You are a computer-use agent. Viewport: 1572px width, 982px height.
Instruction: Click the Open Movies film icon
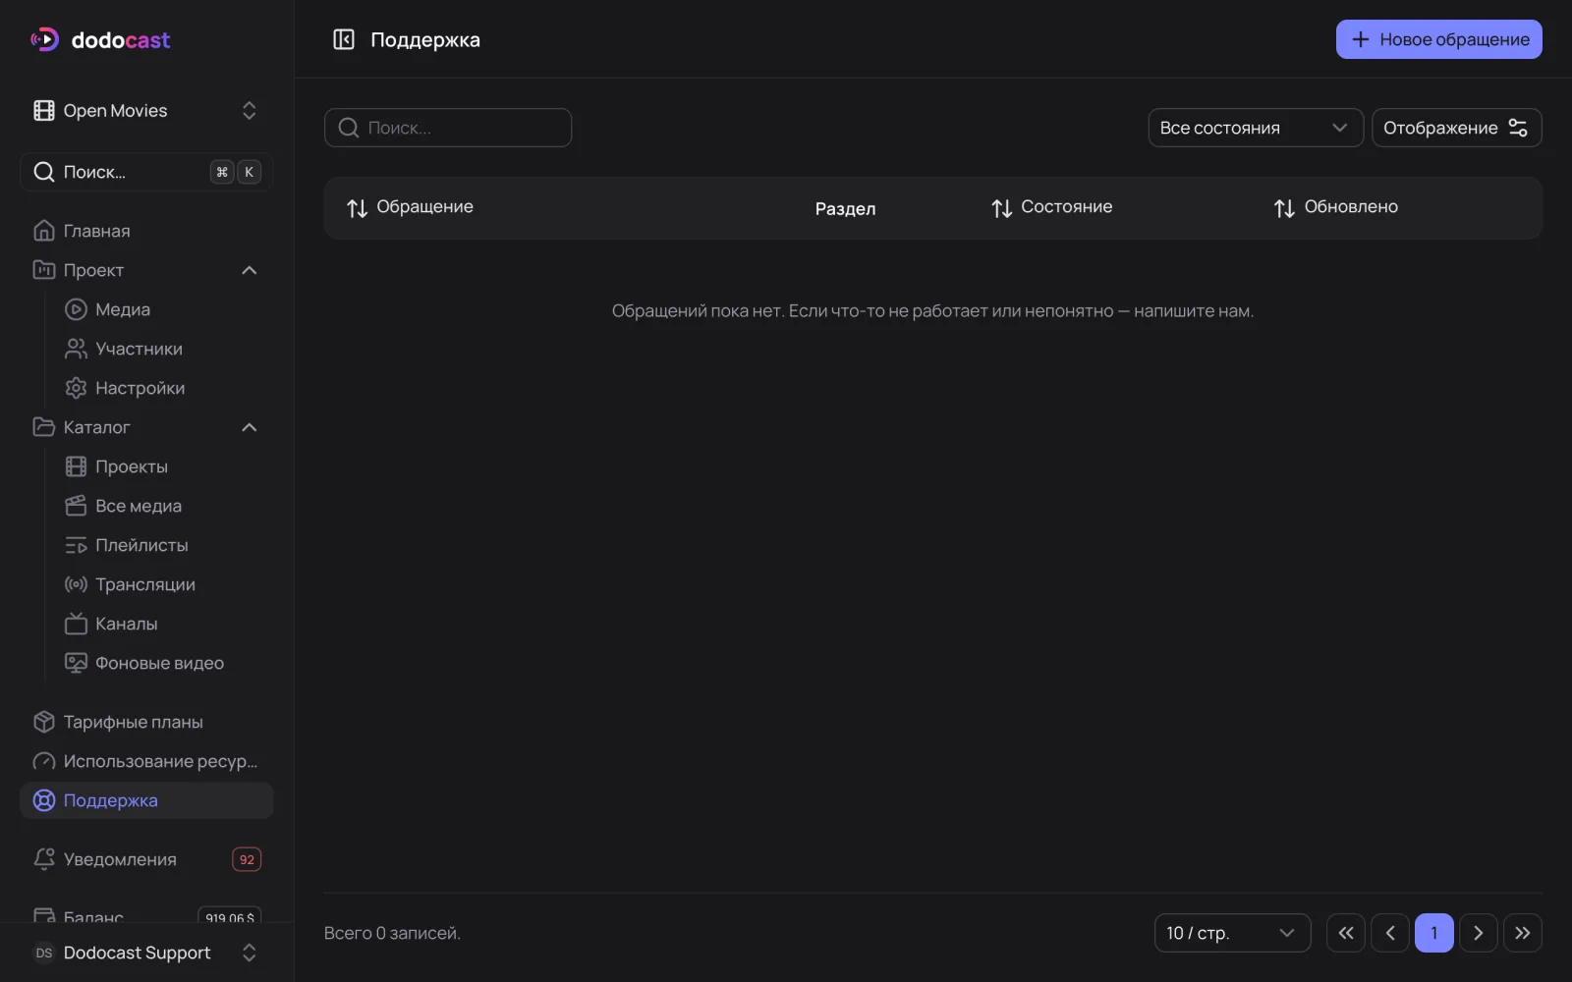44,111
